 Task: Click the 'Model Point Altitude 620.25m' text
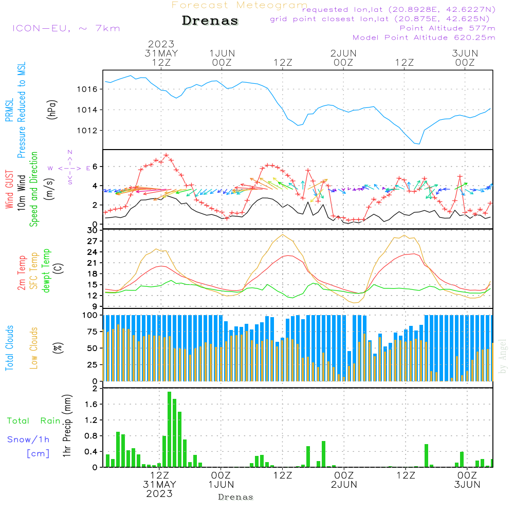click(x=424, y=38)
